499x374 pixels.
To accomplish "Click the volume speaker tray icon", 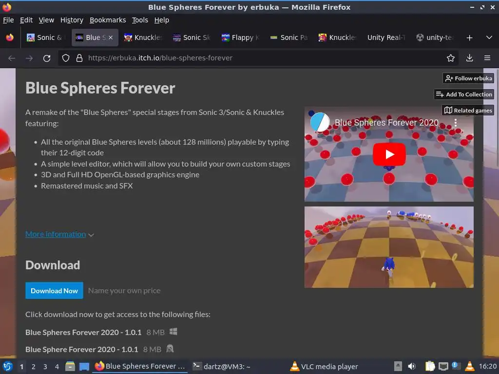I will (x=412, y=366).
